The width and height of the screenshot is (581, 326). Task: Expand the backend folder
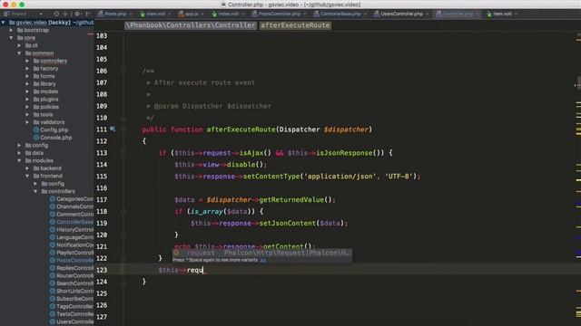pyautogui.click(x=27, y=168)
